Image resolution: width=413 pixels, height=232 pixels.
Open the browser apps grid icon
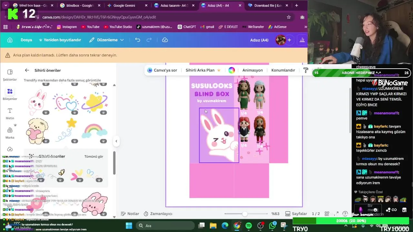[5, 27]
